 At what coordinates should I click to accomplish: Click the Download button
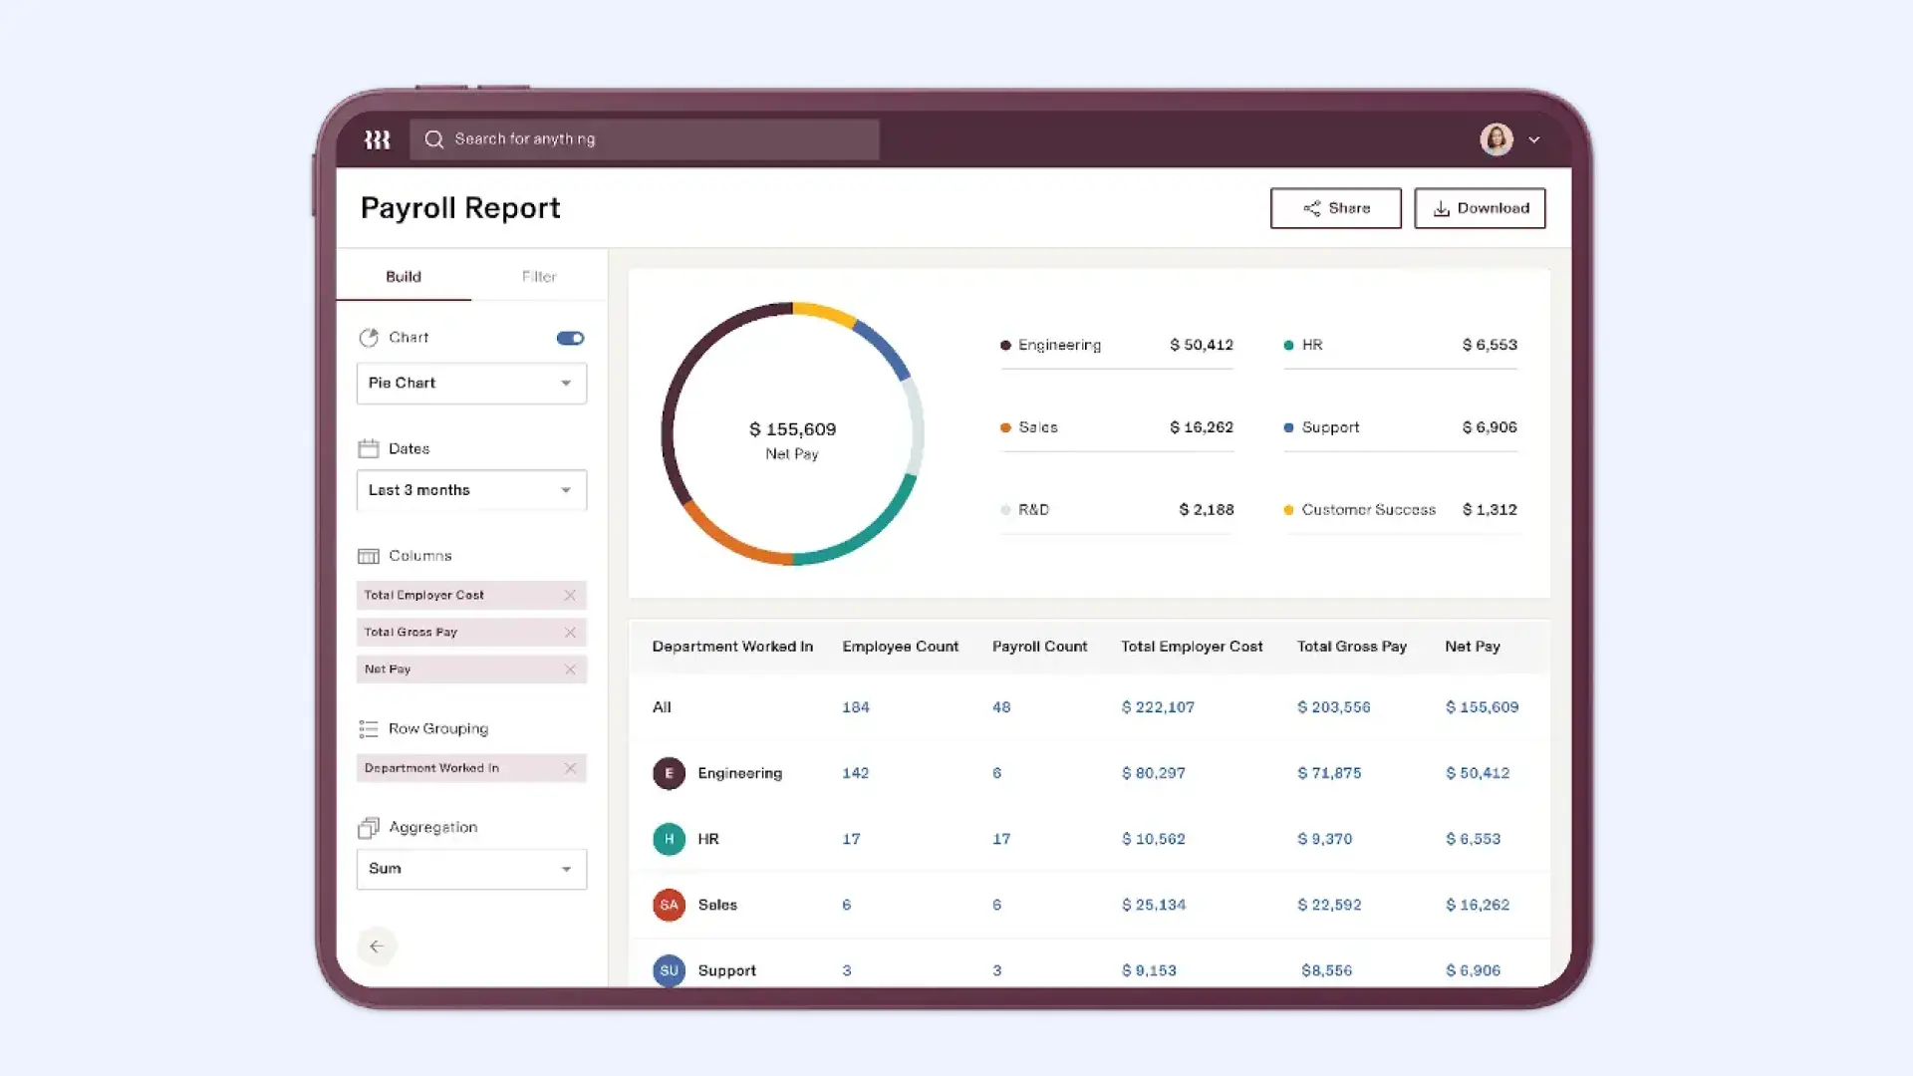[x=1480, y=208]
